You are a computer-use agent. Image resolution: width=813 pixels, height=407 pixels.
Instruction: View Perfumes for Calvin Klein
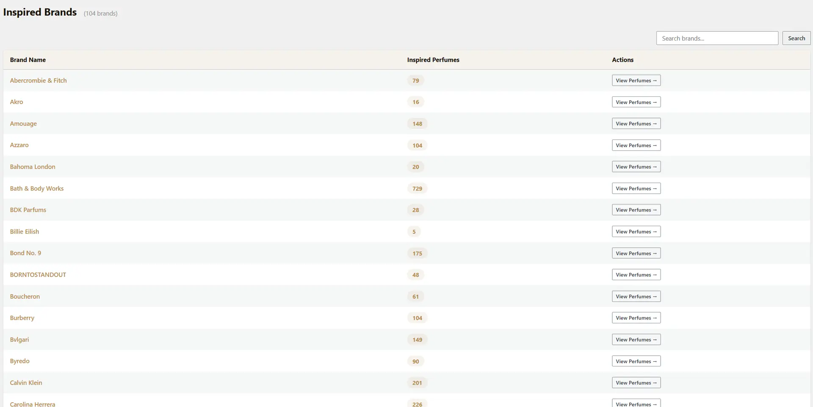[636, 382]
